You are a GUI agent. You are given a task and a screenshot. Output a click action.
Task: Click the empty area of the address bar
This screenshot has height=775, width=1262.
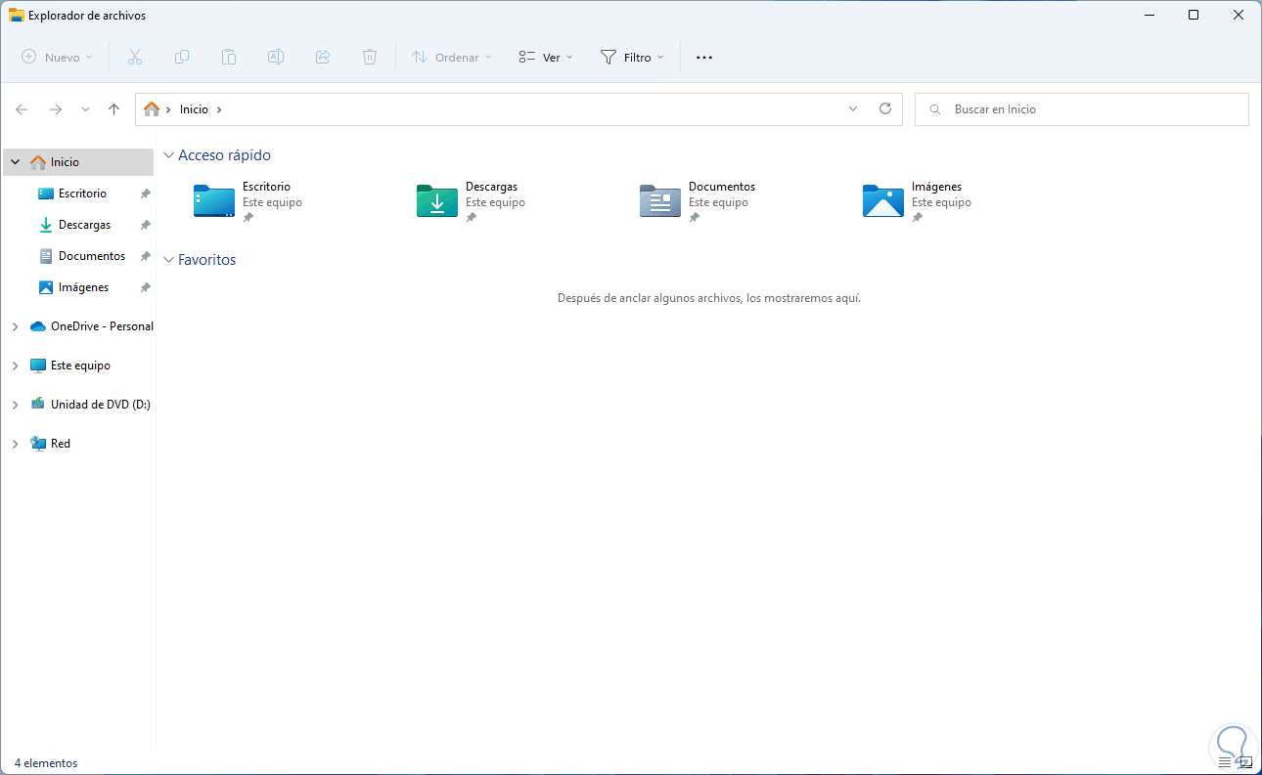(533, 109)
